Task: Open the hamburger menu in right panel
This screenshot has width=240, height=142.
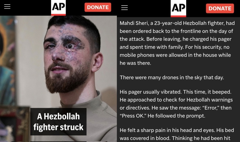Action: (x=125, y=7)
